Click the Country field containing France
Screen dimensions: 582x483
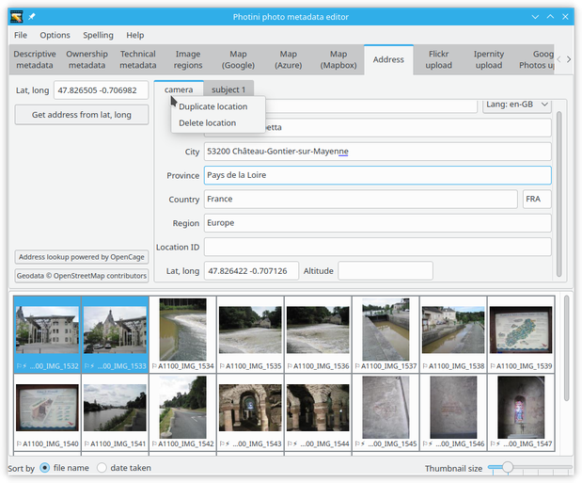pos(360,199)
